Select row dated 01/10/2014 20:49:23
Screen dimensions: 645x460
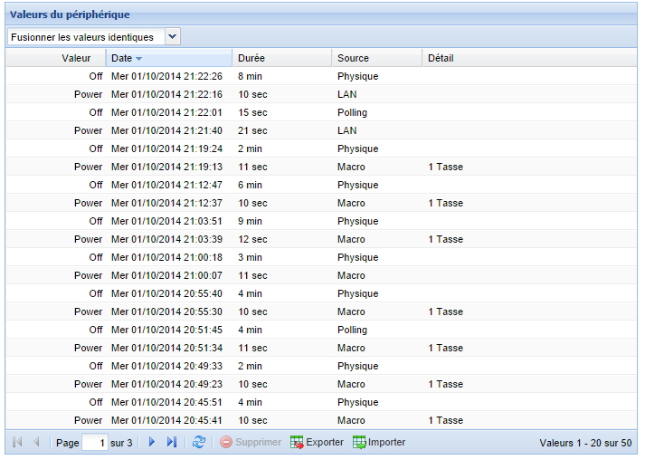click(321, 384)
